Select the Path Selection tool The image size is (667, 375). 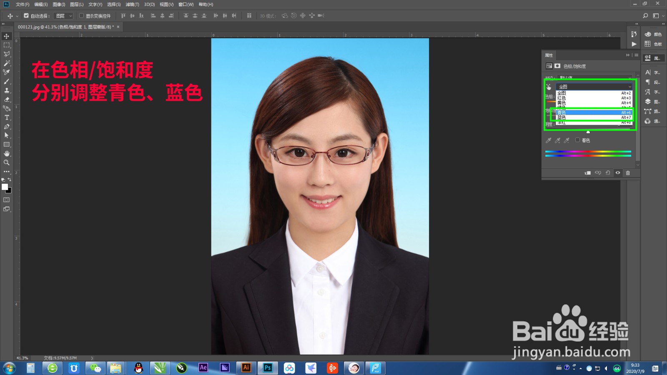pos(7,135)
